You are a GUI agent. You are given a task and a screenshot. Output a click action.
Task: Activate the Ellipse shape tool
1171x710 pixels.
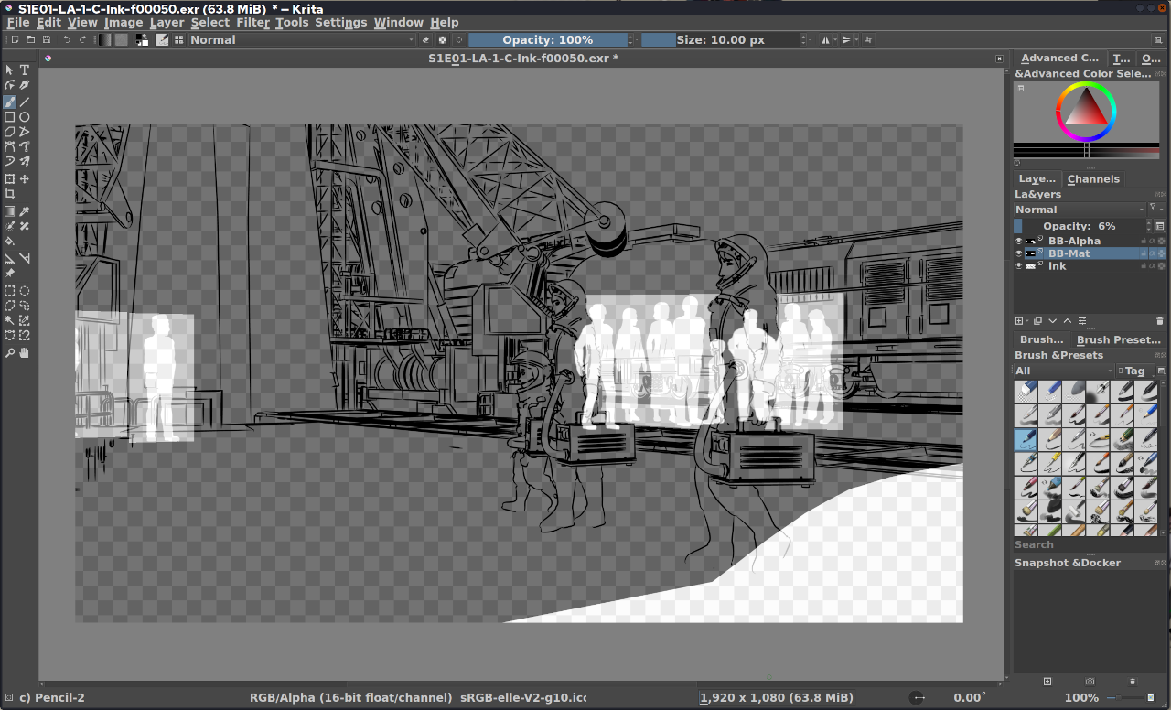[25, 117]
